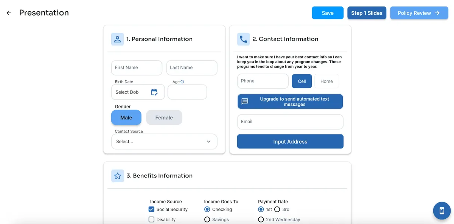Select Home phone type
The width and height of the screenshot is (454, 224).
[327, 81]
